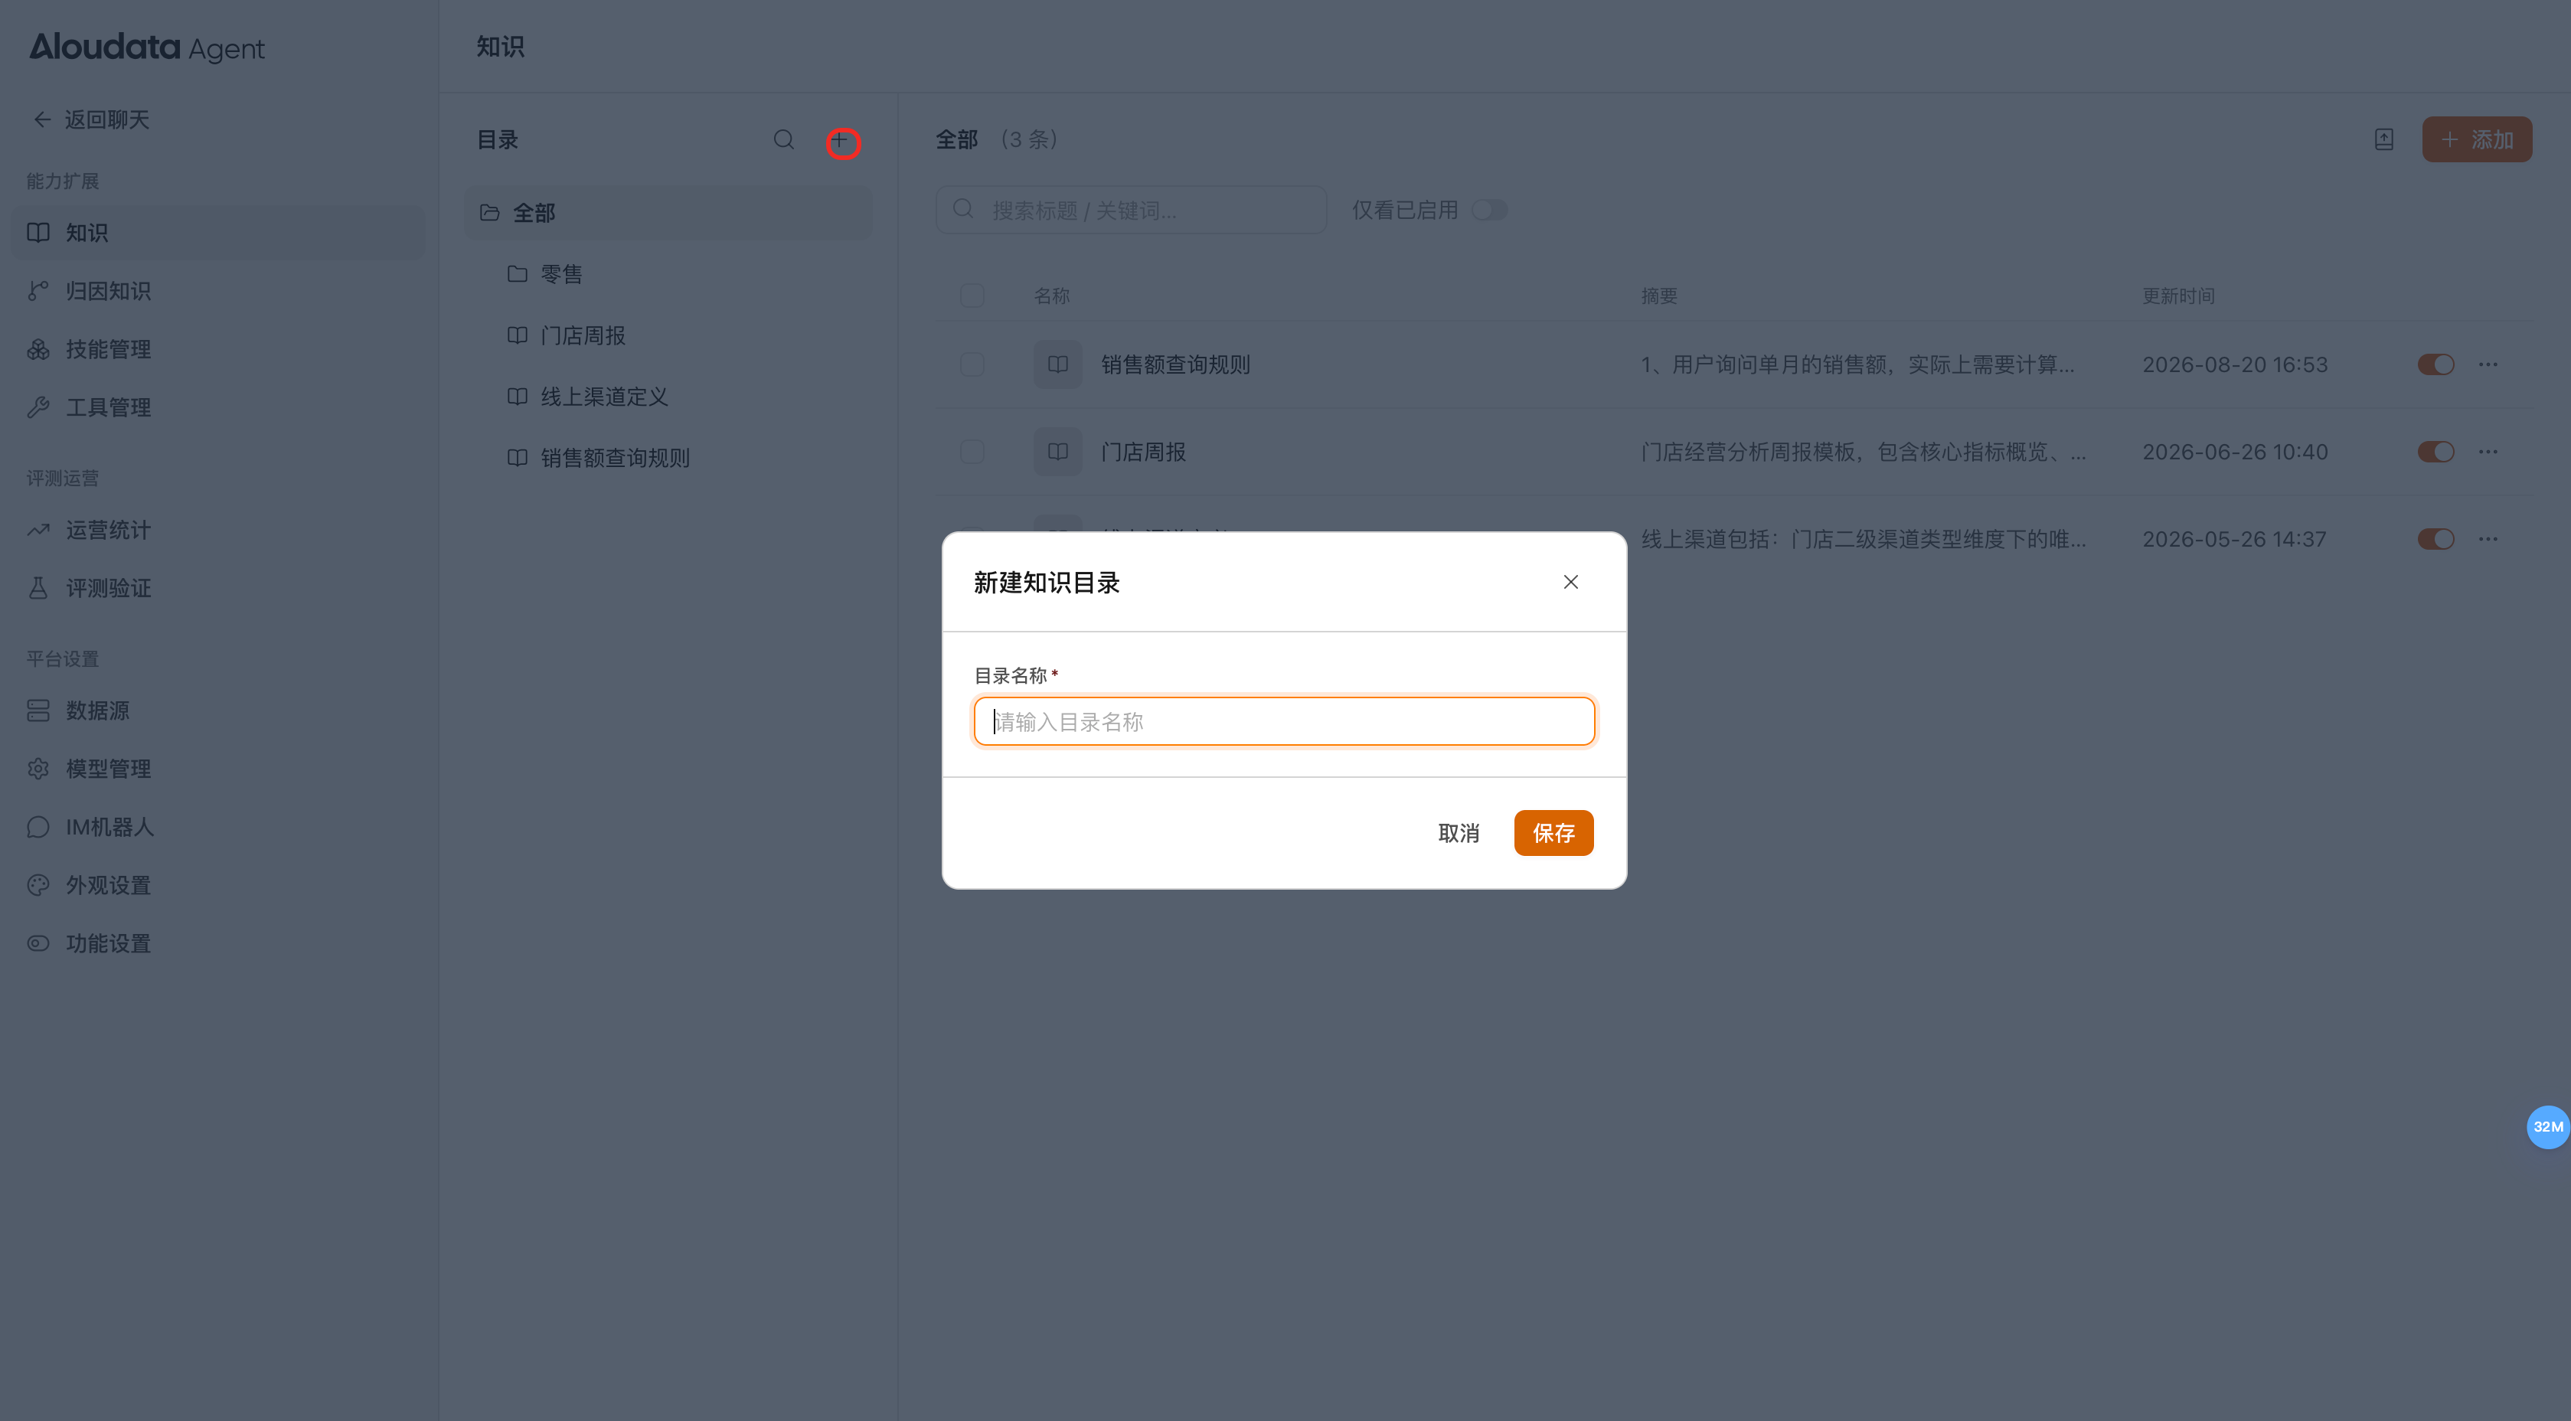Screen dimensions: 2571x1421
Task: Click the timestamp 2026-05-26 14:37
Action: click(x=2233, y=539)
